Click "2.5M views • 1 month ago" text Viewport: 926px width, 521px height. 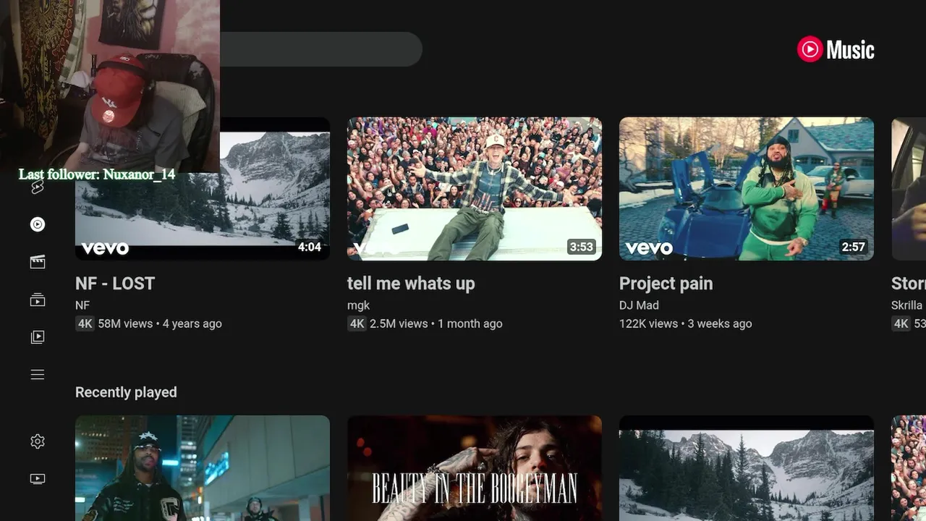(x=436, y=323)
